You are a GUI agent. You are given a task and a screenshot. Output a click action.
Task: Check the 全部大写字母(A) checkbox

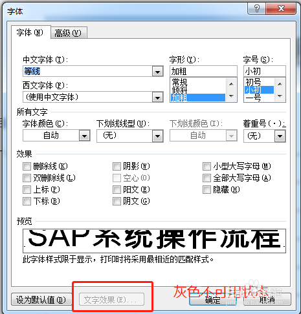tap(206, 178)
